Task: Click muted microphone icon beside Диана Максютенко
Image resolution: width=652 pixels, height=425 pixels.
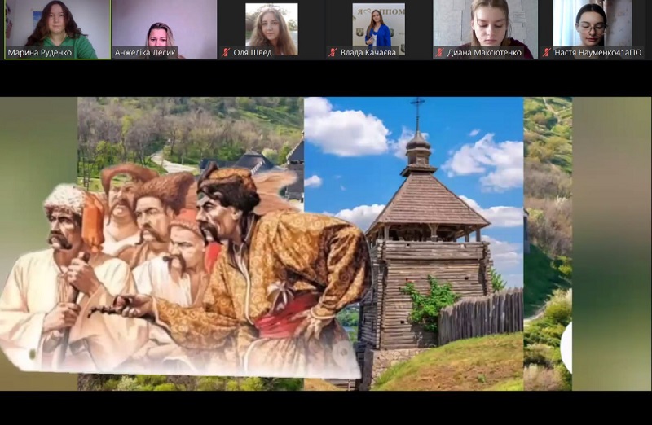Action: click(x=439, y=52)
